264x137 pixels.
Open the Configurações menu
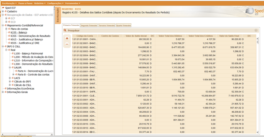point(55,3)
